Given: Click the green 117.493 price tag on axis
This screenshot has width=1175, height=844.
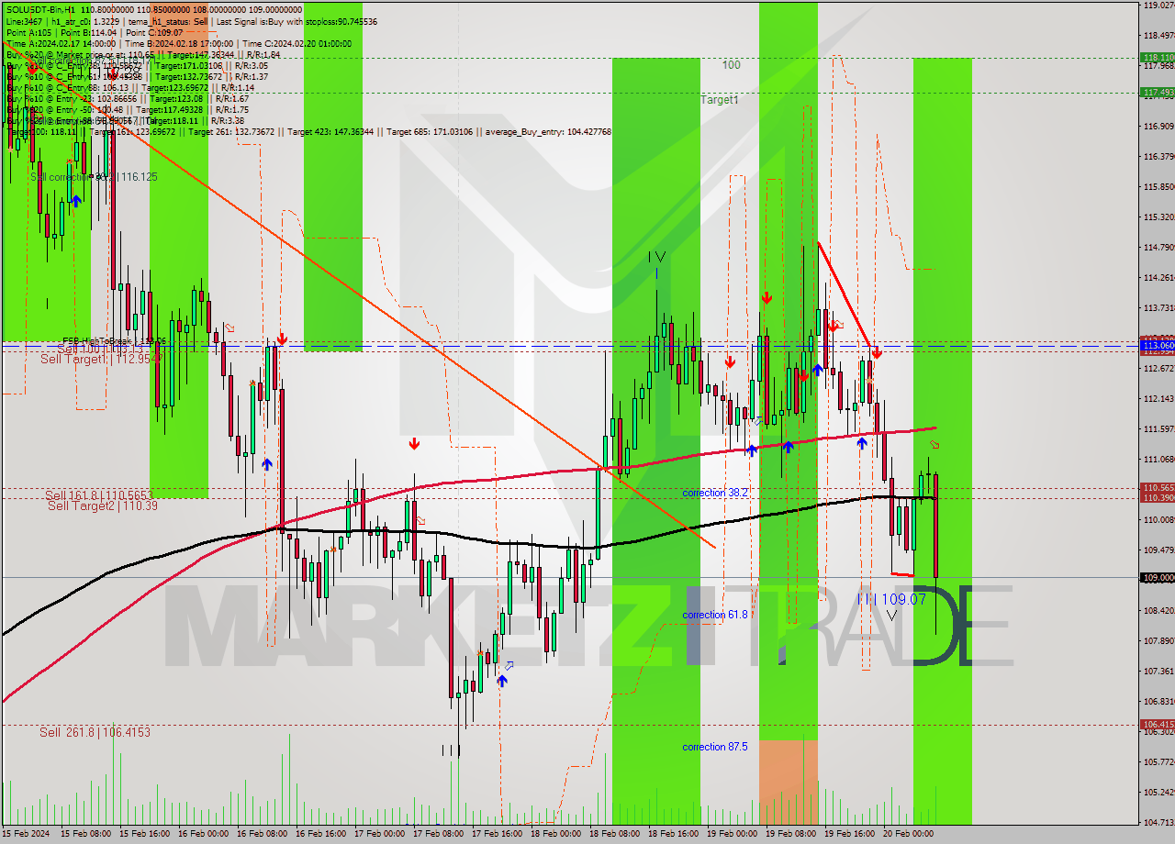Looking at the screenshot, I should click(1157, 92).
